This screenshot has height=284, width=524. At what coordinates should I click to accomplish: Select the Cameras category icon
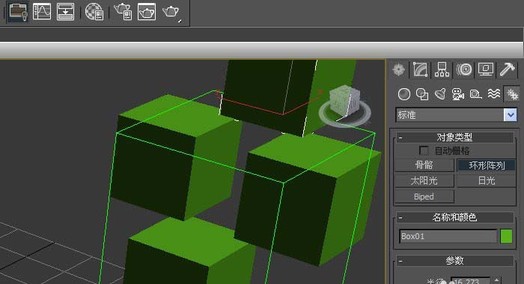tap(458, 94)
